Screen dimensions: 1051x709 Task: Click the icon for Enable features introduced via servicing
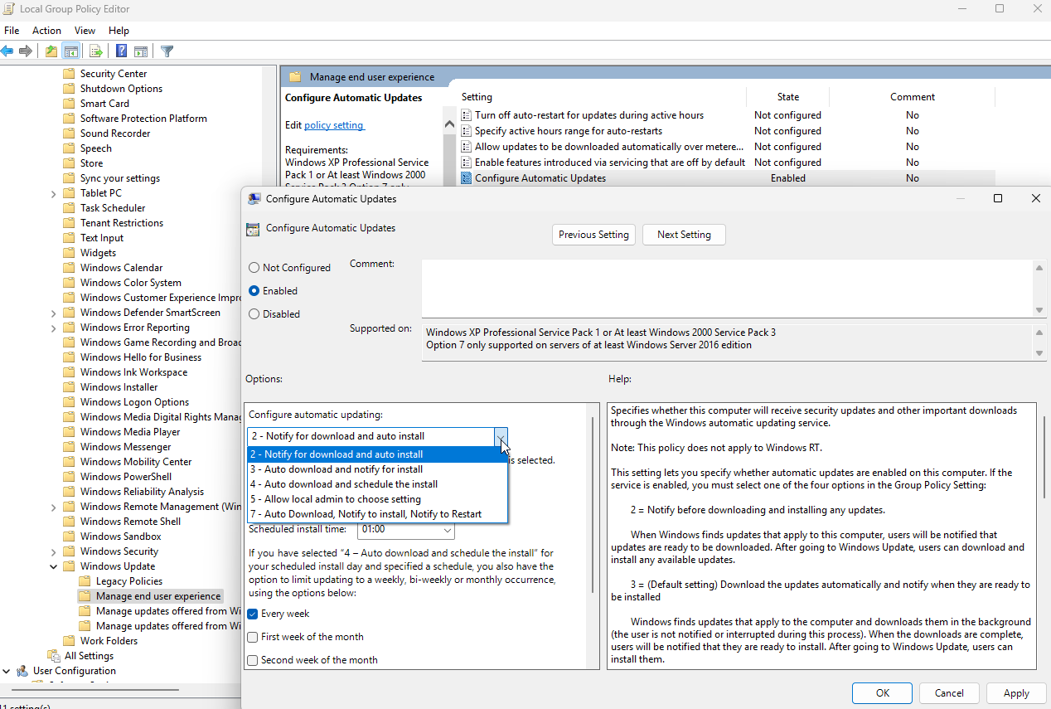467,163
